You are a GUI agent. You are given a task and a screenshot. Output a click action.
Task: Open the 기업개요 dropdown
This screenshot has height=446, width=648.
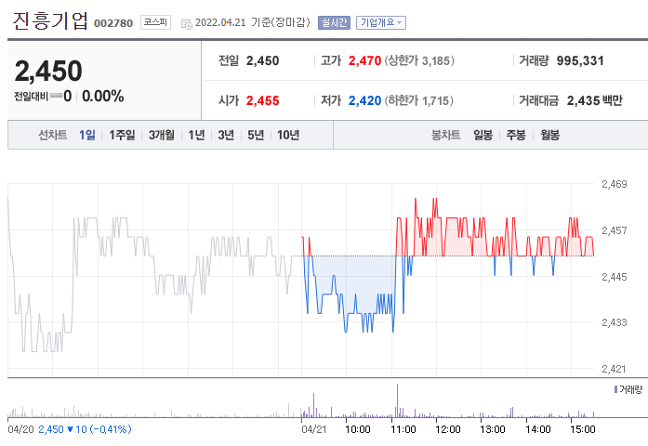[381, 22]
